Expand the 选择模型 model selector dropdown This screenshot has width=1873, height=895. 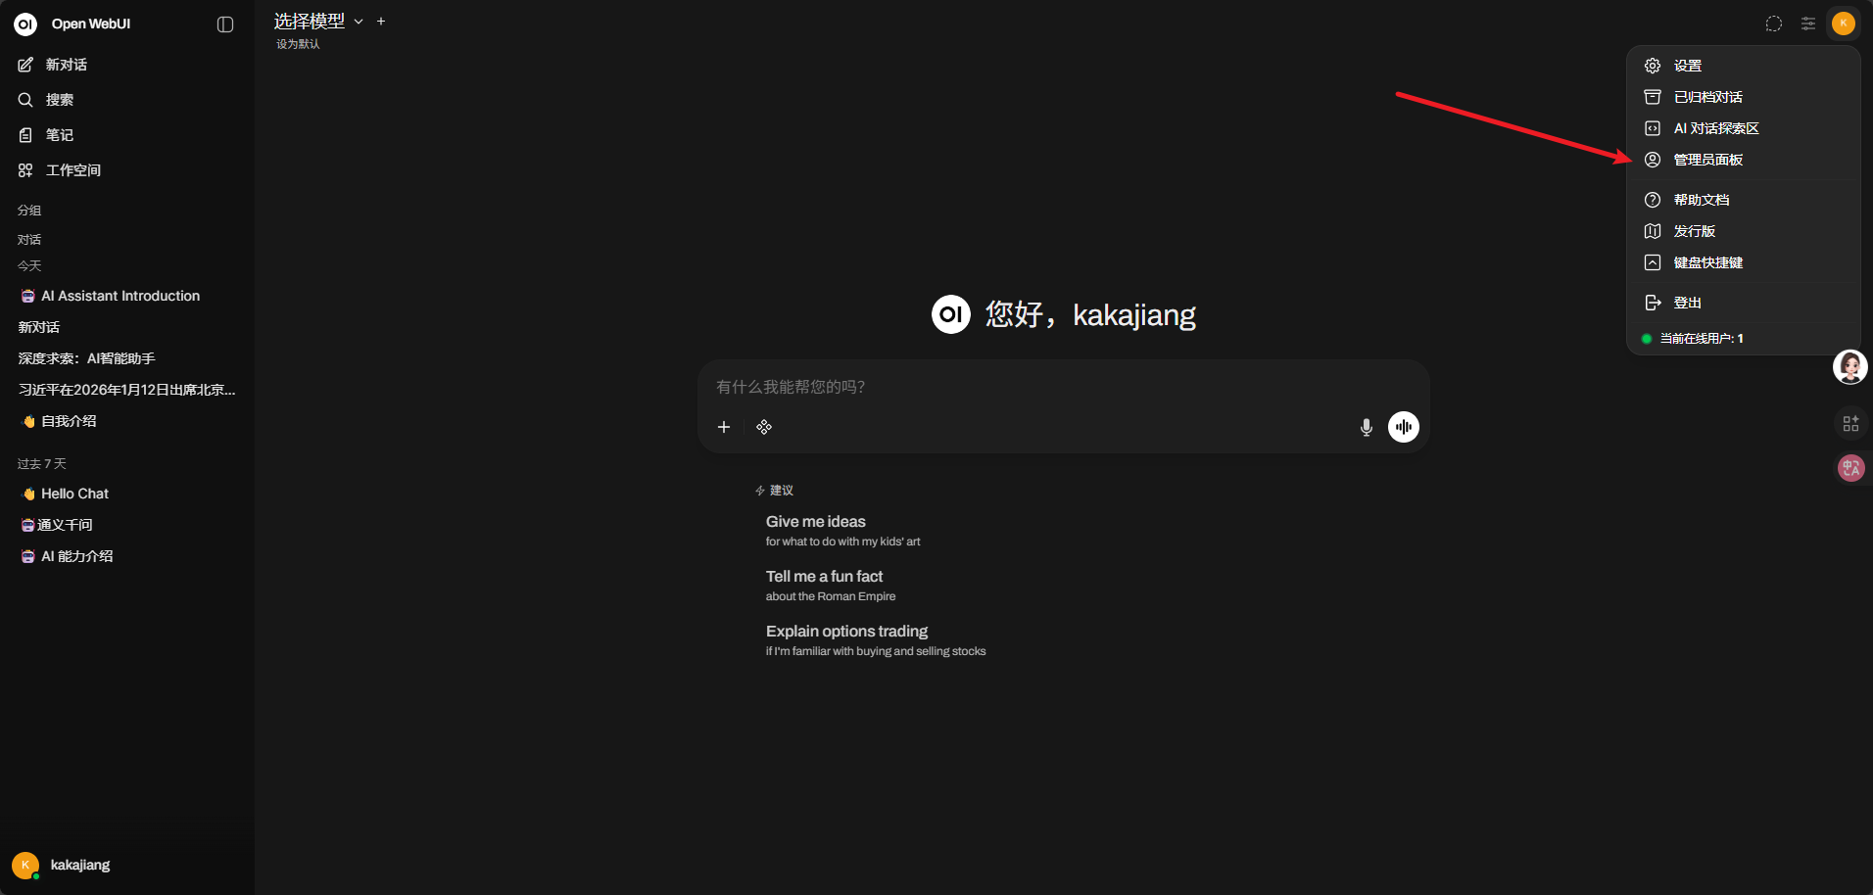pyautogui.click(x=311, y=21)
